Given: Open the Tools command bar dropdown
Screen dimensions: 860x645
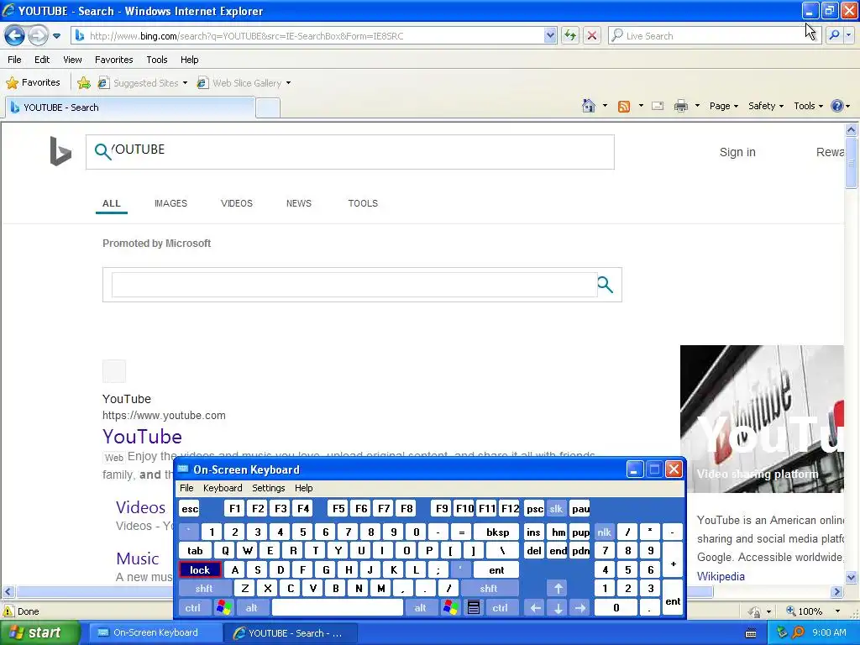Looking at the screenshot, I should [x=808, y=106].
